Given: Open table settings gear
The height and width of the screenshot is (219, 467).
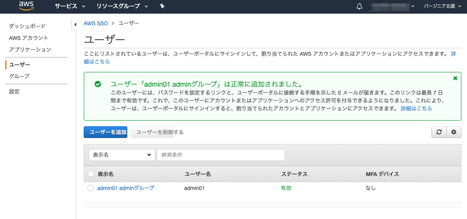Looking at the screenshot, I should pos(454,132).
